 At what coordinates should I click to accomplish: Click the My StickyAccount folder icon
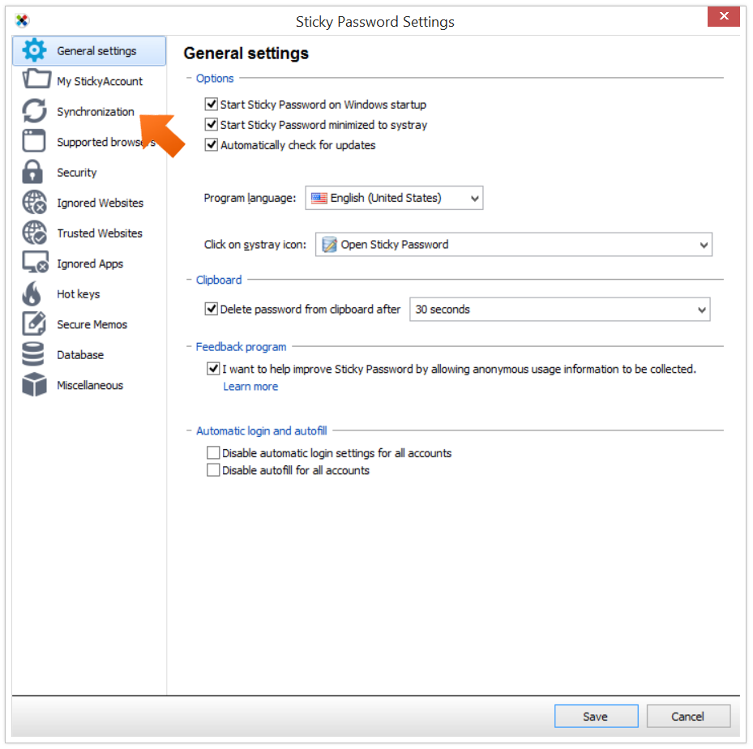(36, 79)
